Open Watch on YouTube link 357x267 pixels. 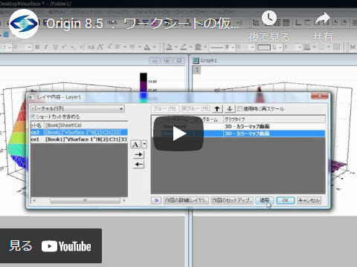[51, 246]
